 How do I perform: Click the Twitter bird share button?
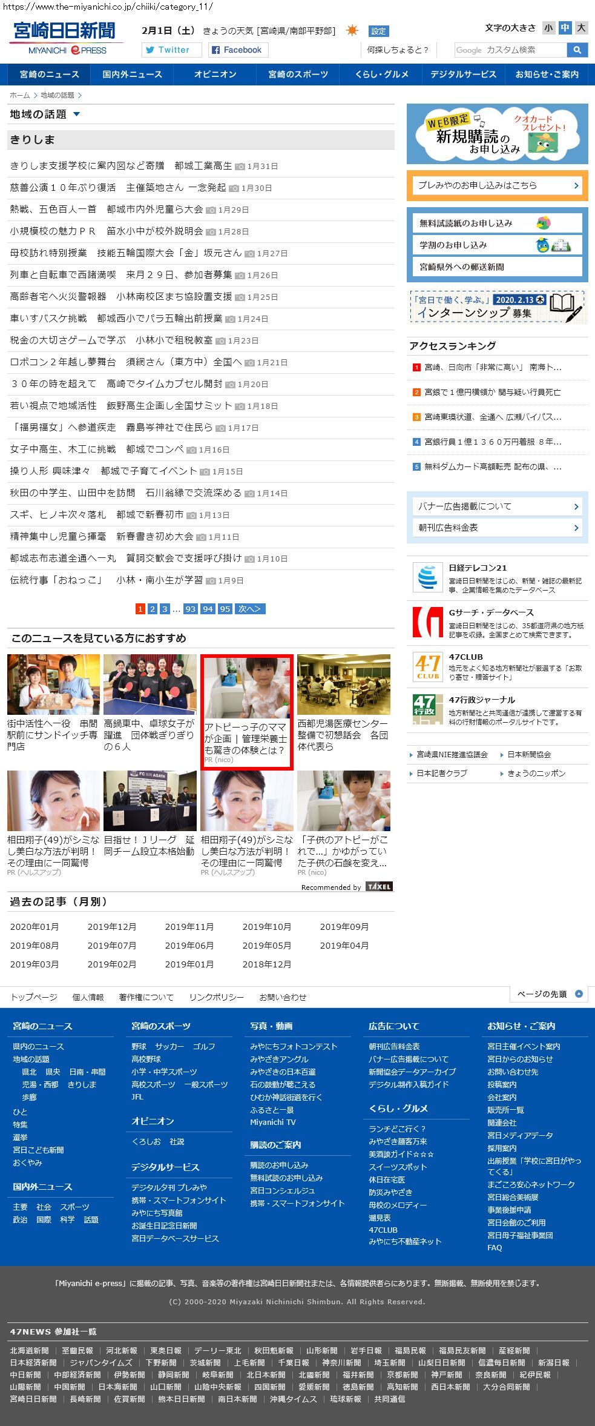click(171, 50)
